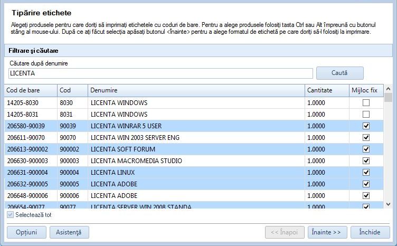Sort by Cantitate column header

[327, 90]
